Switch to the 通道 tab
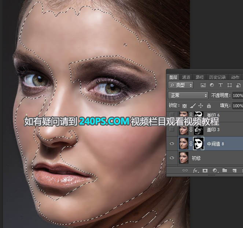This screenshot has height=228, width=243. pos(186,77)
